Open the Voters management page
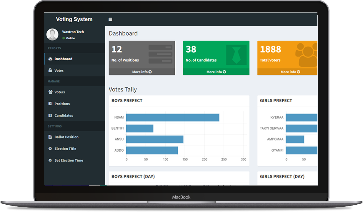363x212 pixels. coord(60,92)
